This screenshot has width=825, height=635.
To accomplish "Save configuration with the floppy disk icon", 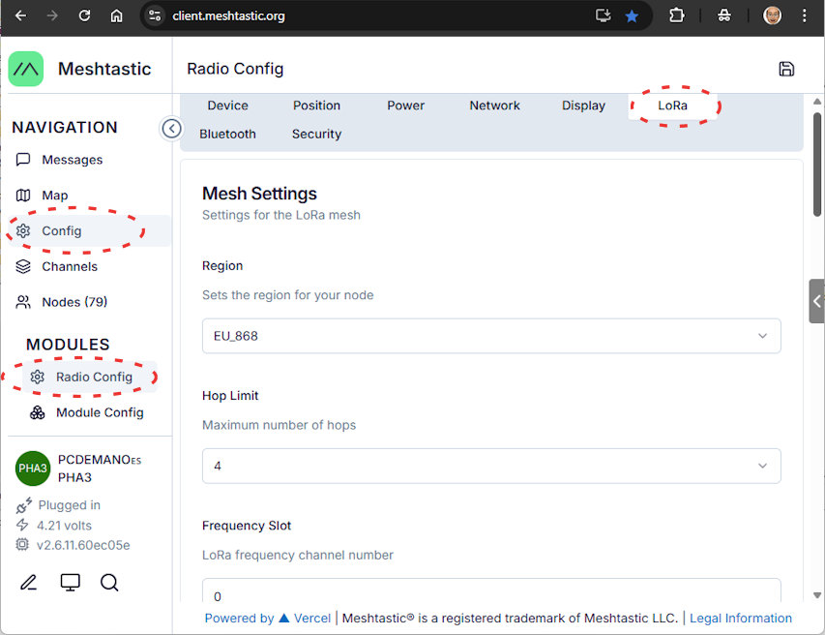I will point(786,69).
